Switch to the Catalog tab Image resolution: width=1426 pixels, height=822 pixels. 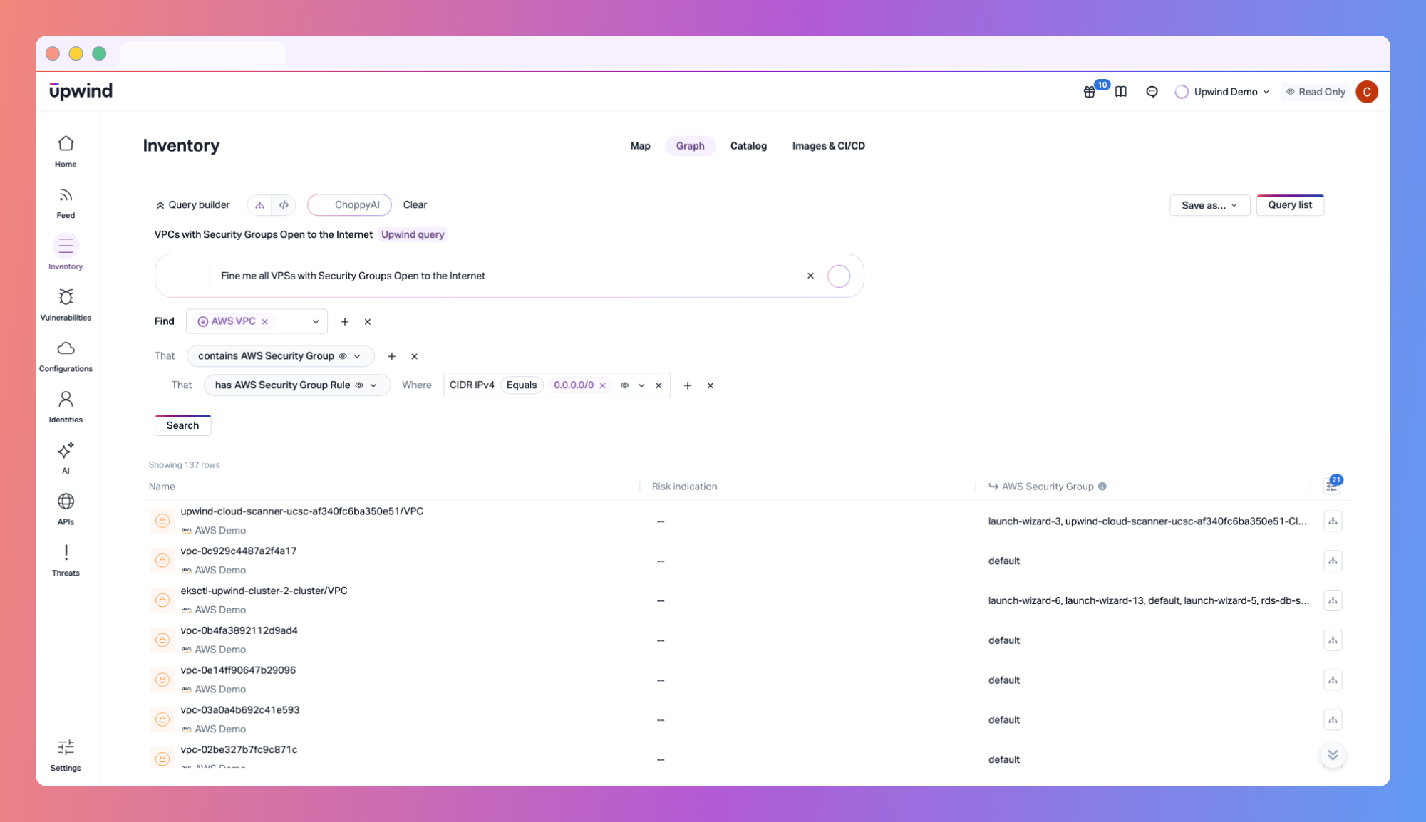748,146
